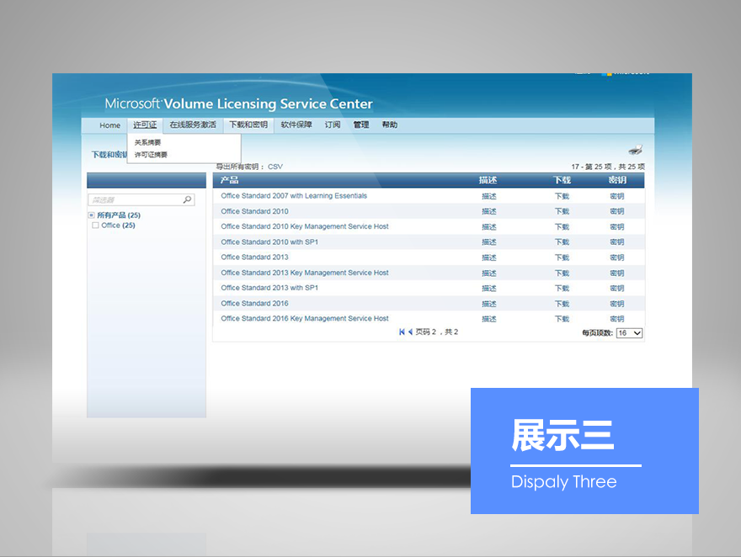The image size is (741, 557).
Task: Open the 软件保障 menu item
Action: 296,125
